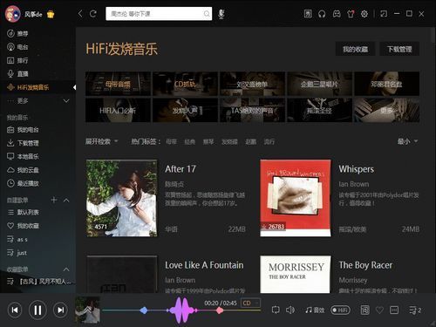Expand 更多 with the chevron in sidebar
436x327 pixels.
[x=66, y=101]
